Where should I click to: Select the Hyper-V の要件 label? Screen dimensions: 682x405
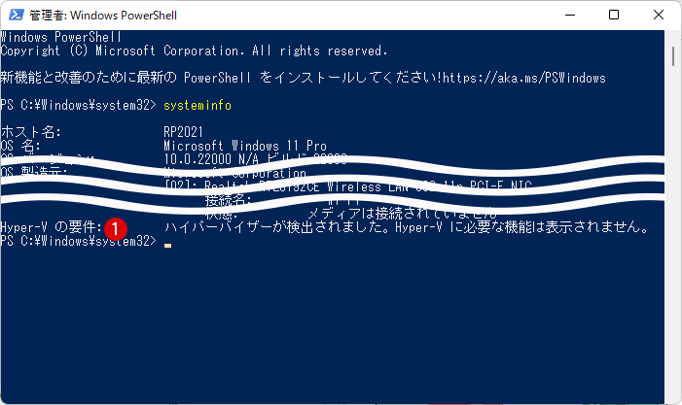point(51,227)
